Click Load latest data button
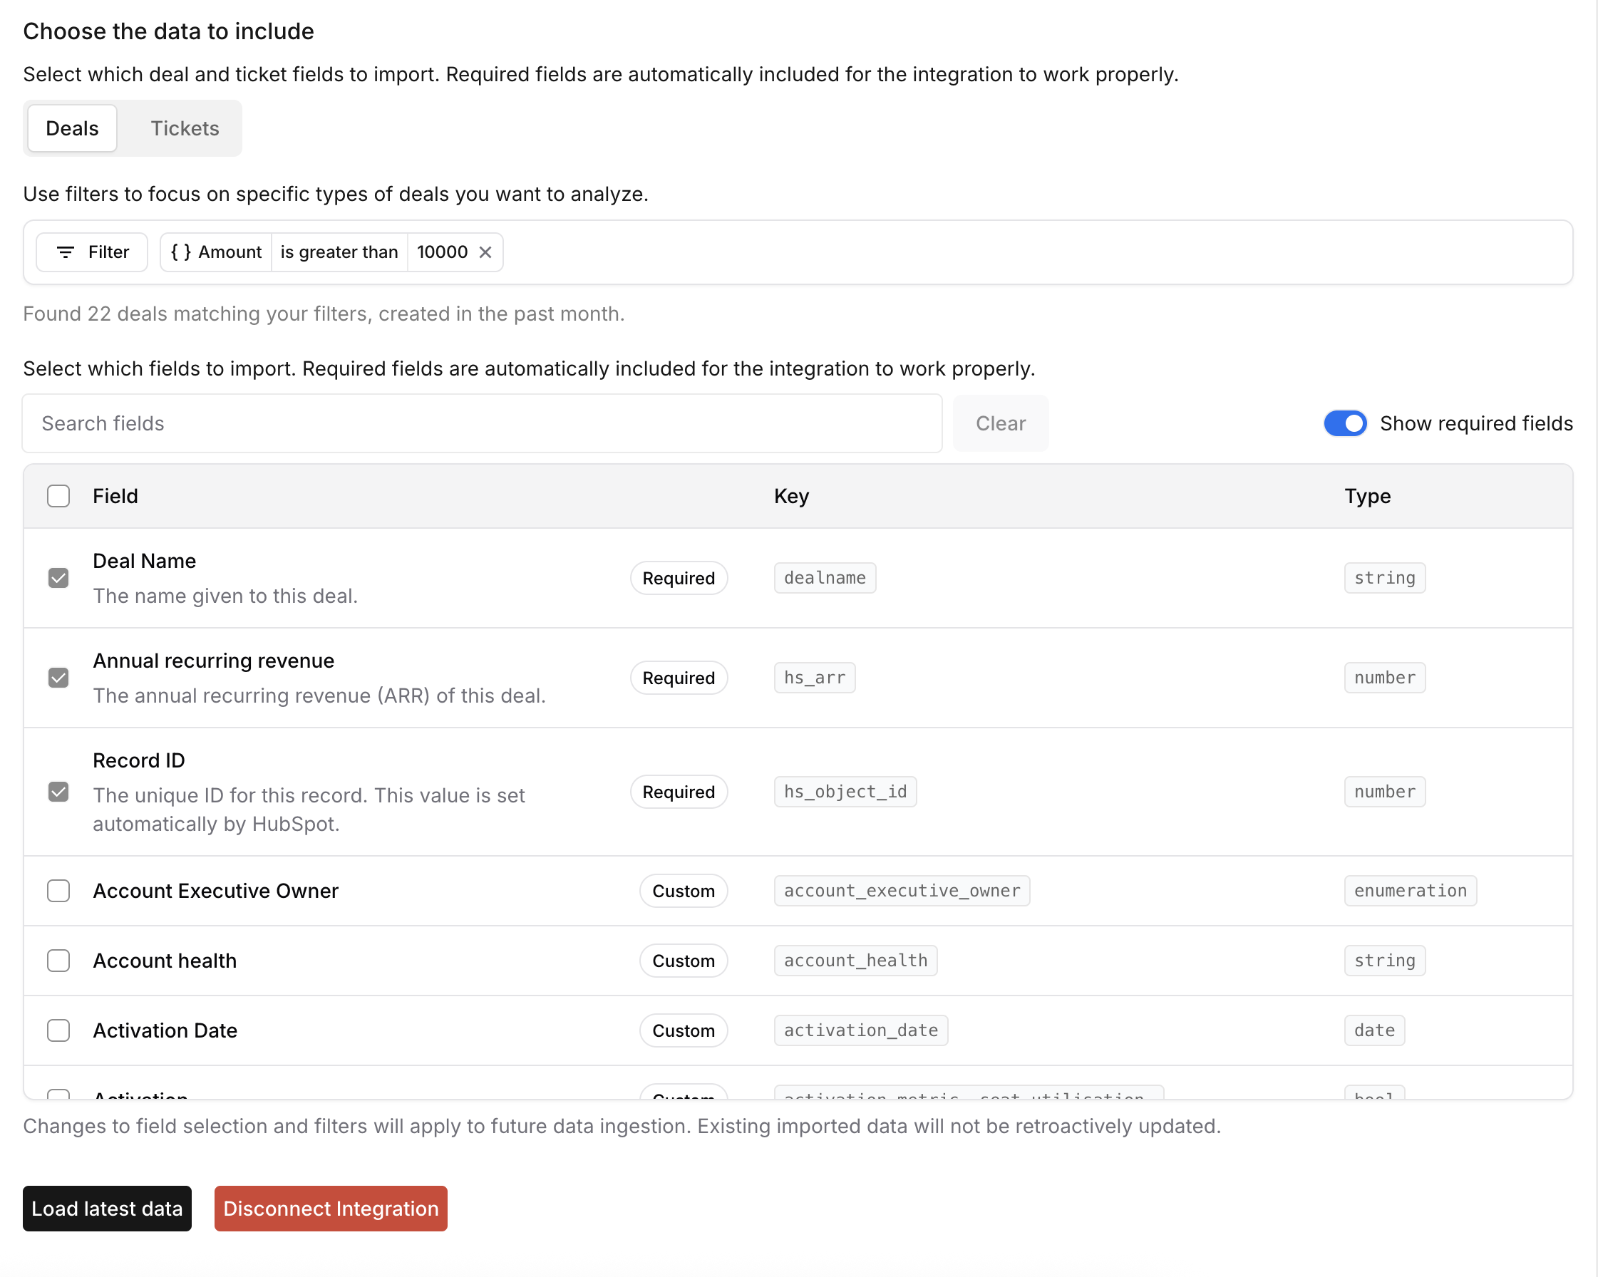Screen dimensions: 1598x1277 pyautogui.click(x=107, y=1209)
